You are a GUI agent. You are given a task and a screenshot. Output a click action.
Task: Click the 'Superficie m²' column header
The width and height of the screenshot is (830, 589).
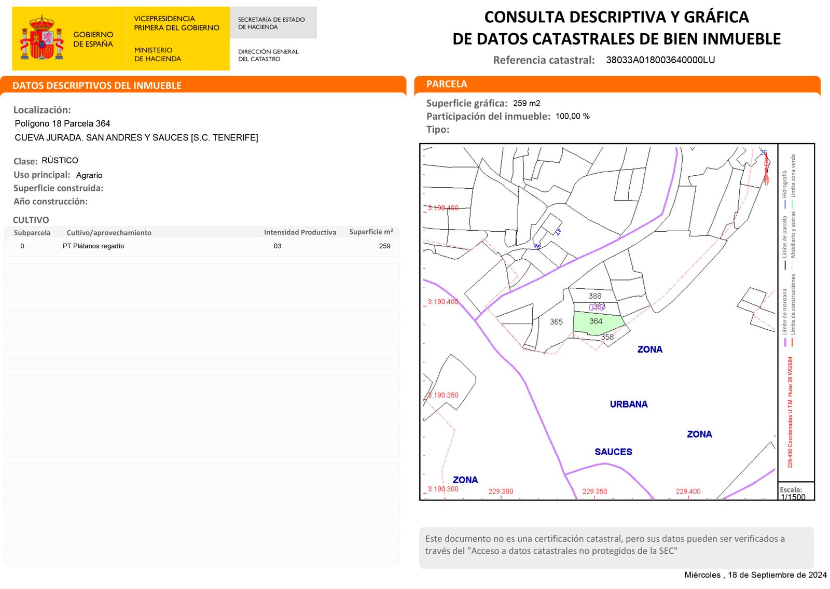click(371, 232)
